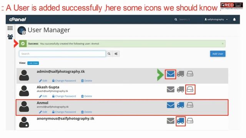Open the saifphotography account dropdown

pyautogui.click(x=216, y=20)
